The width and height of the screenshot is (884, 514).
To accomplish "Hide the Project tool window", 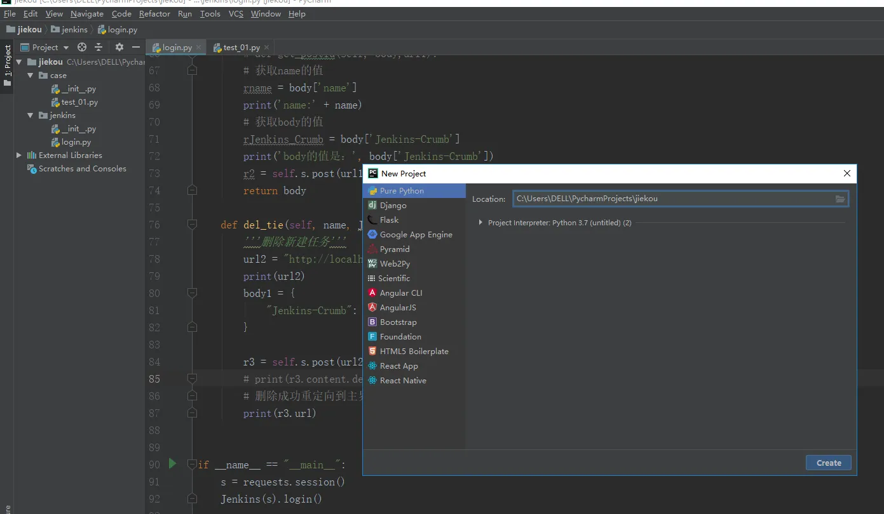I will coord(135,47).
